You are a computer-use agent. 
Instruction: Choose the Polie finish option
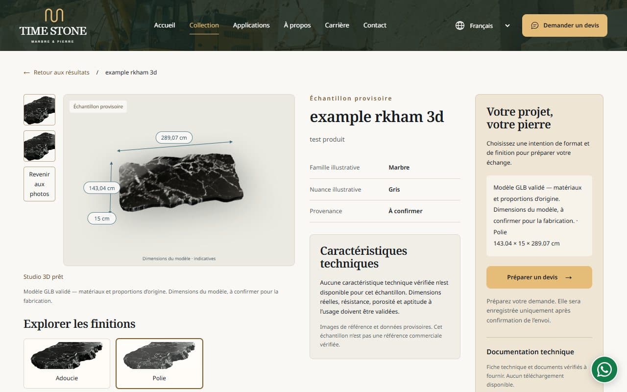click(159, 364)
